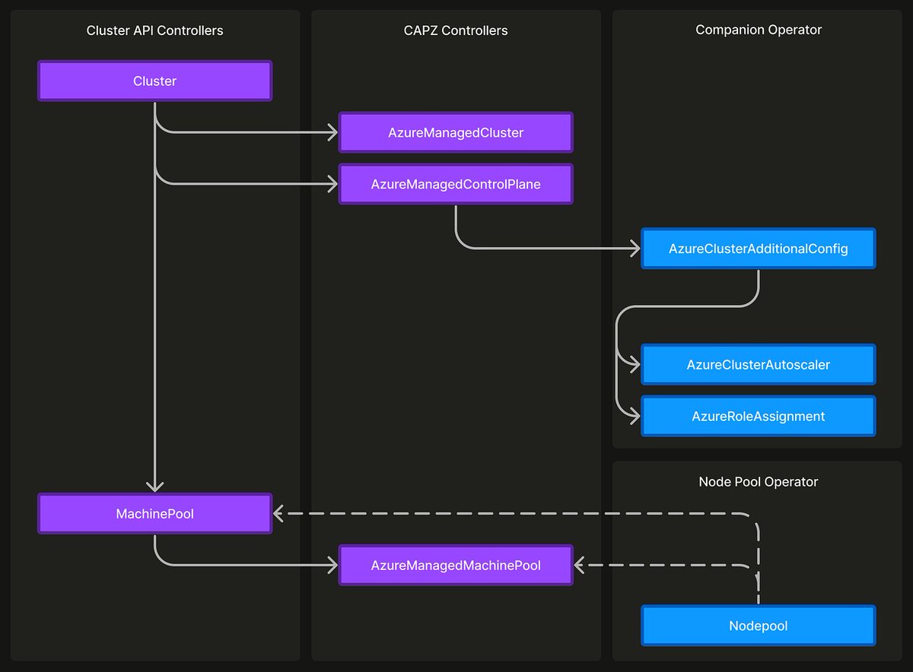
Task: Click the Nodepool box
Action: [758, 625]
